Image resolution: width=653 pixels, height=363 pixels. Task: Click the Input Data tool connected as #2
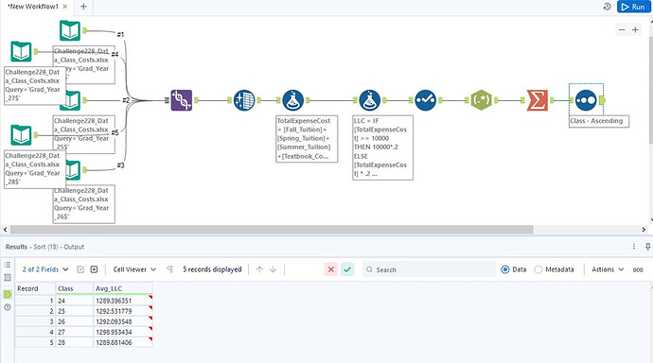click(x=73, y=100)
